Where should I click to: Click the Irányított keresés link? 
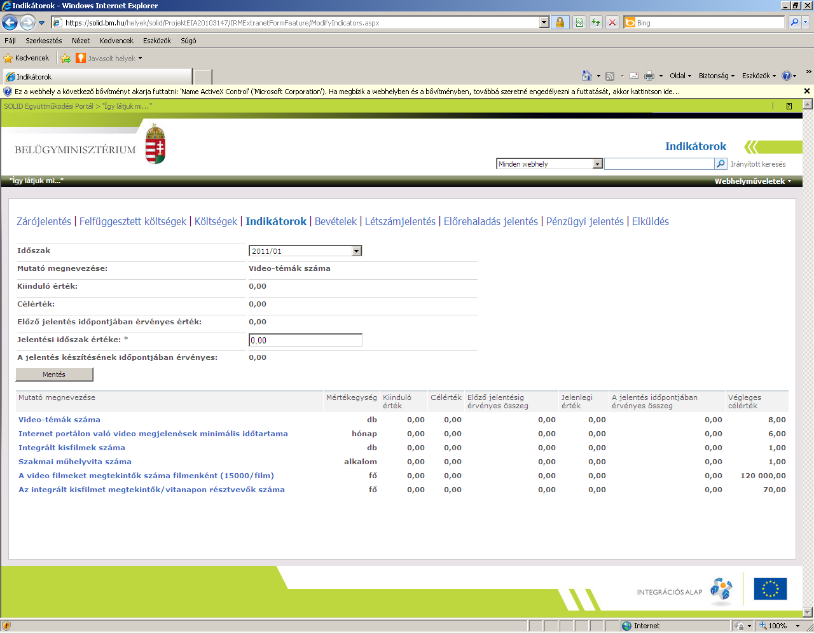pyautogui.click(x=758, y=164)
